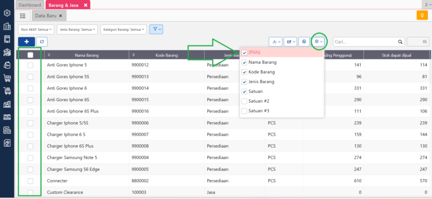This screenshot has height=199, width=432.
Task: Open item Anti Gores Iphone 6
Action: point(67,88)
